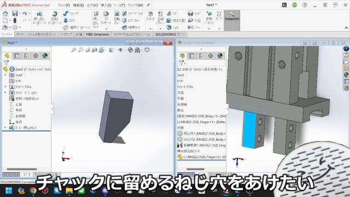Screen dimensions: 350x197
Task: Click the Open file folder icon
Action: coord(5,27)
